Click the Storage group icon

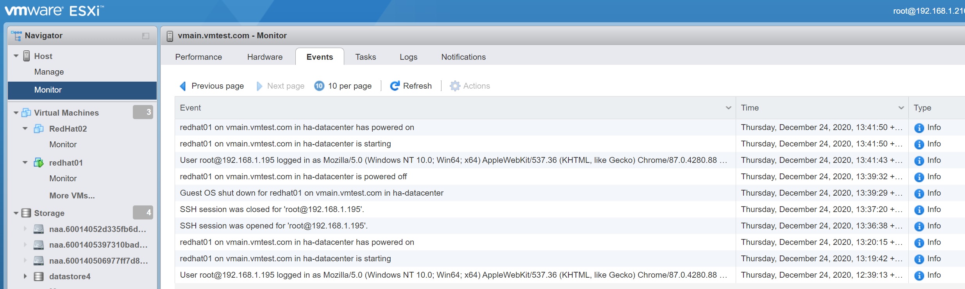pos(26,213)
